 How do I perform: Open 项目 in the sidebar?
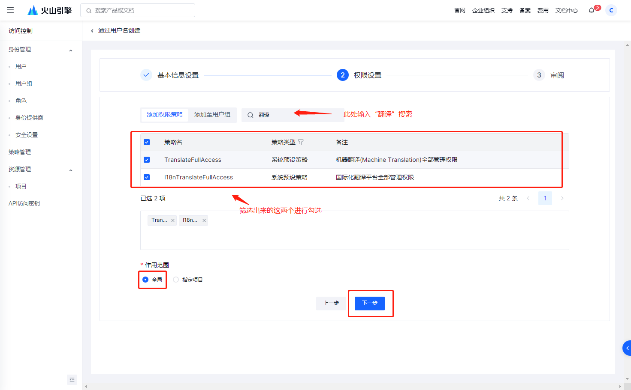tap(21, 186)
